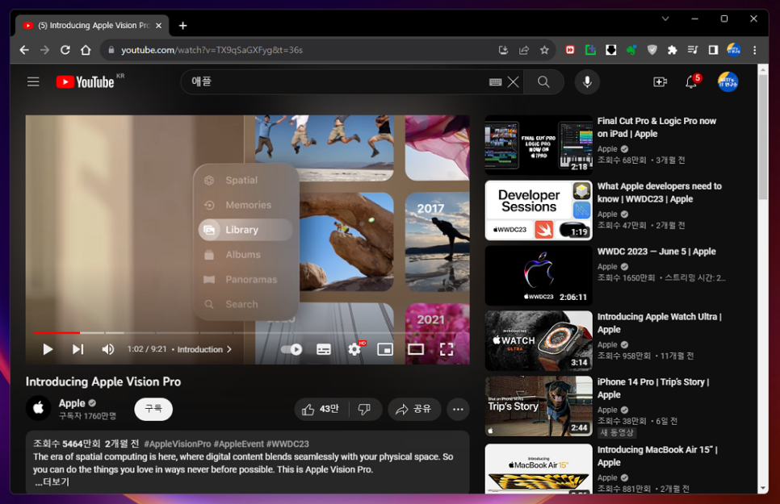780x504 pixels.
Task: Like the video with 43만 likes
Action: (321, 409)
